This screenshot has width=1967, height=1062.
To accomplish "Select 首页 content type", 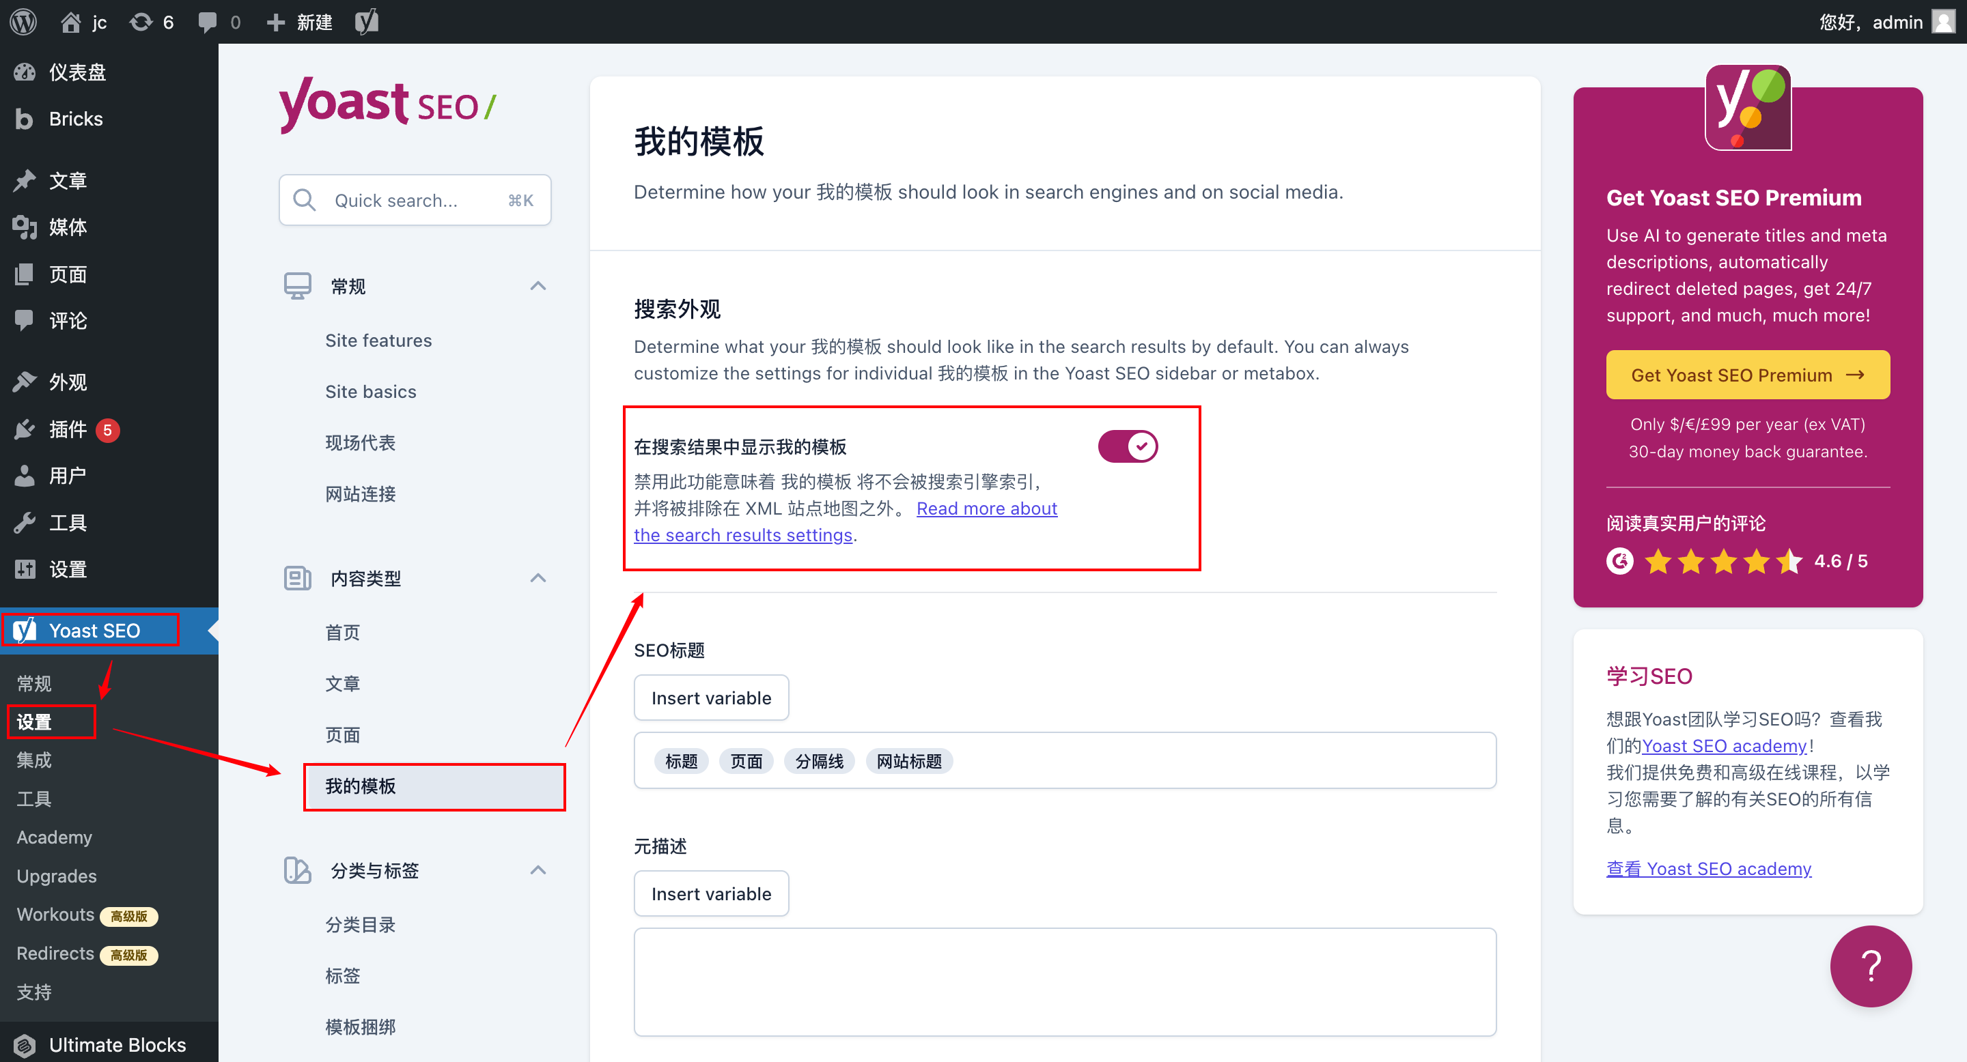I will (342, 633).
